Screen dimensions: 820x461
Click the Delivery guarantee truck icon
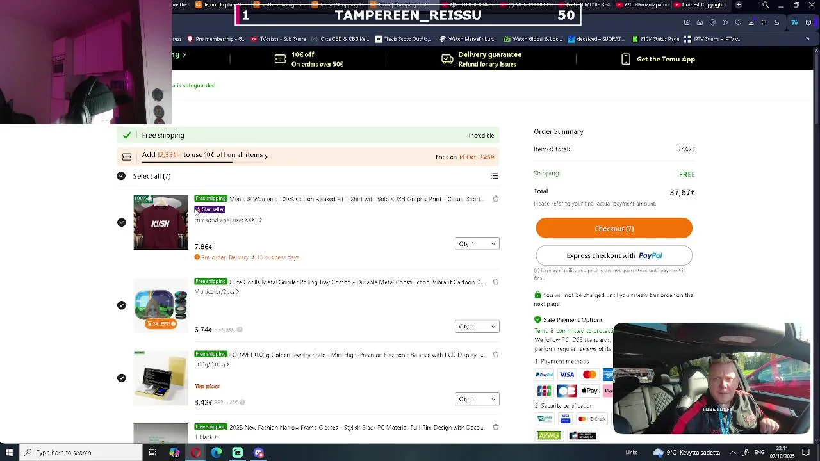[447, 59]
